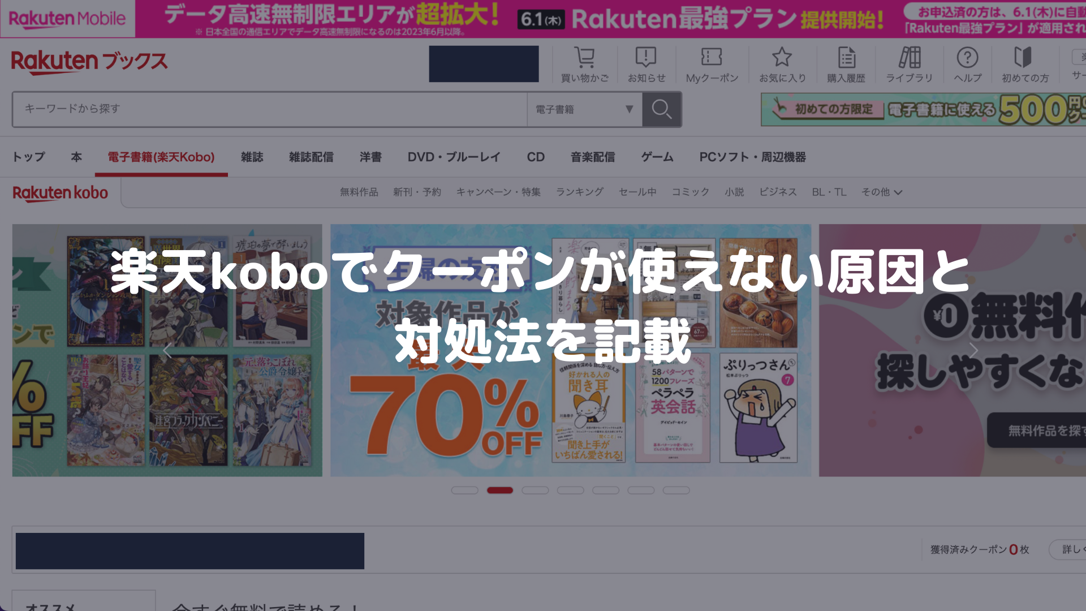The image size is (1086, 611).
Task: Show the next carousel banner arrow
Action: pos(973,351)
